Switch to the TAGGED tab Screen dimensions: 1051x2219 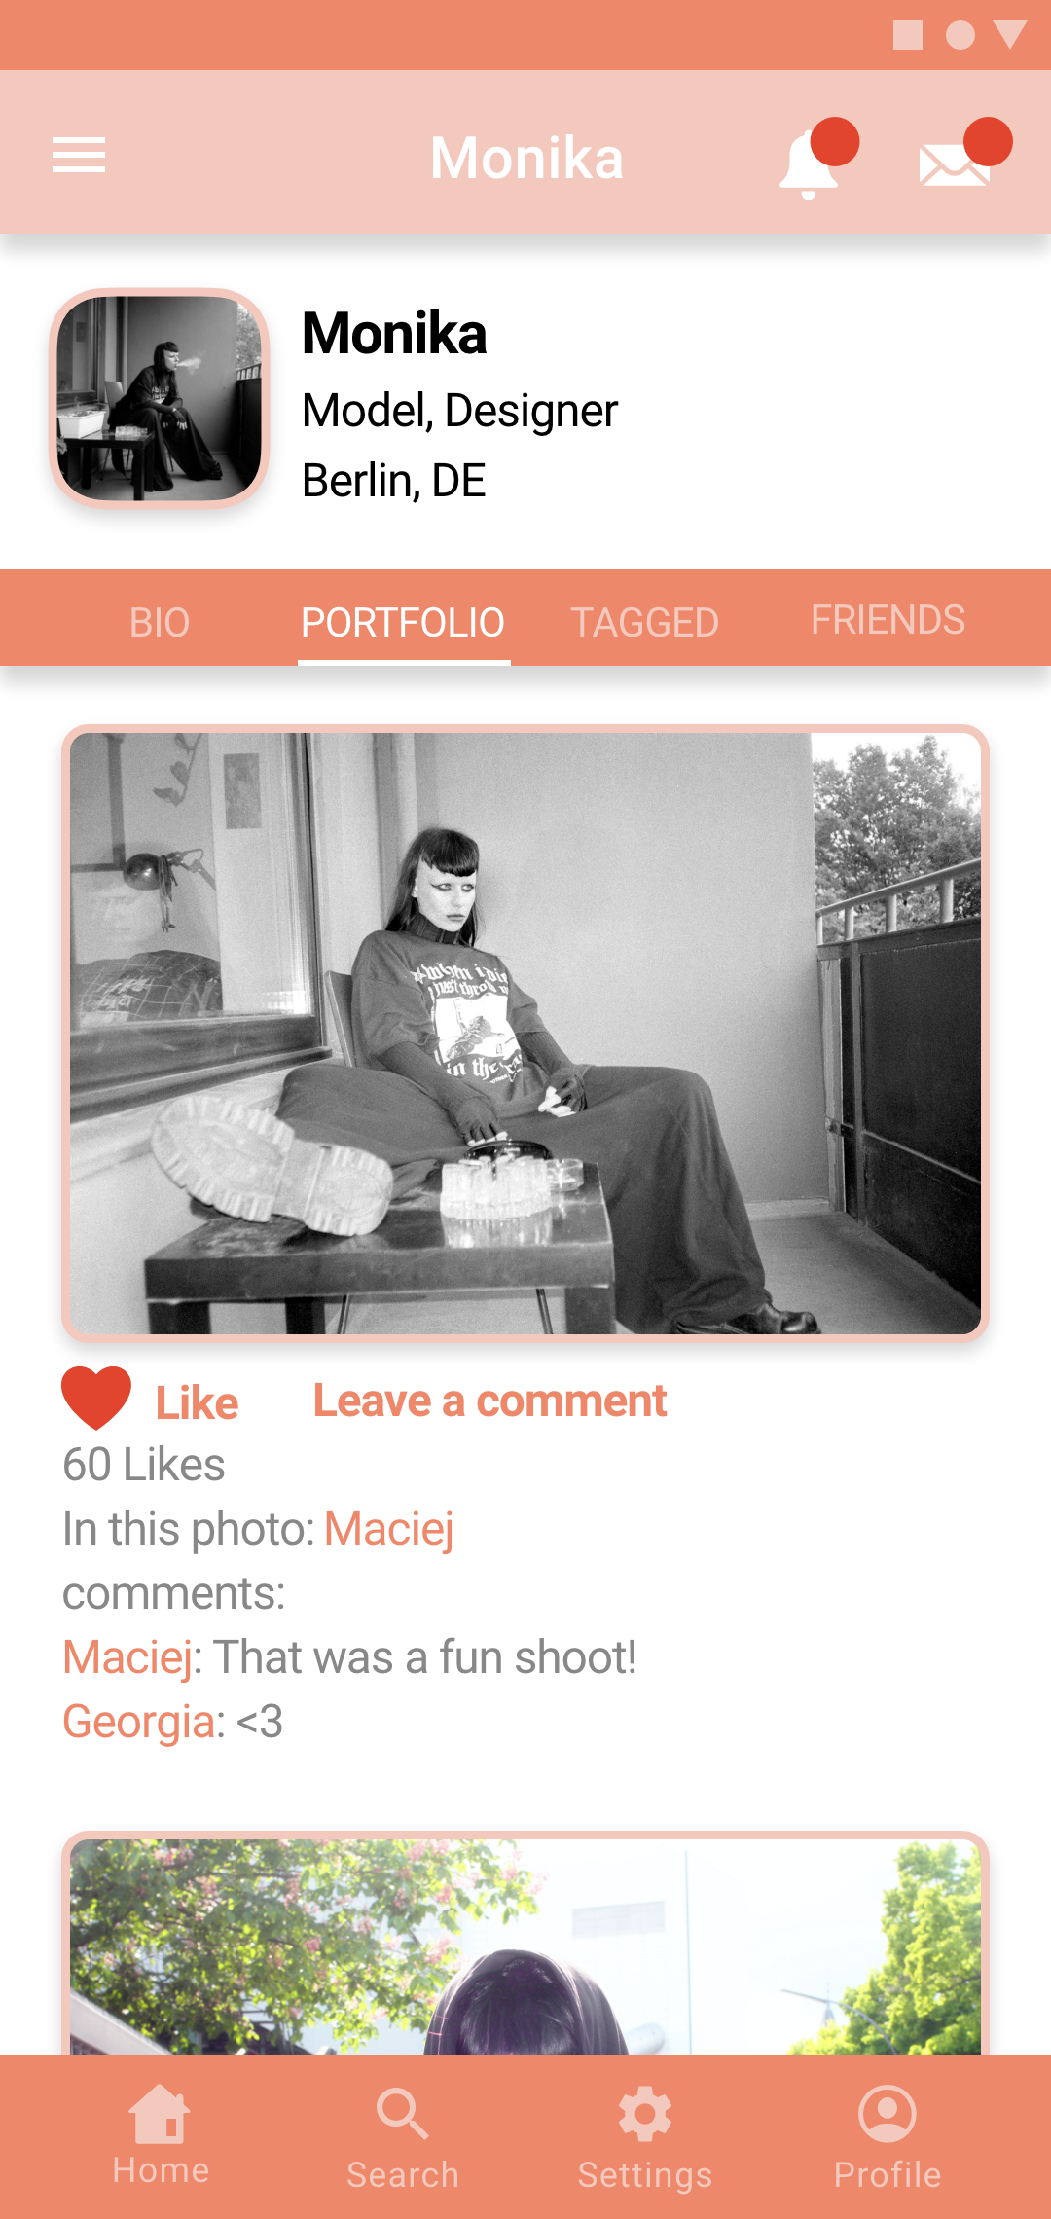click(644, 622)
